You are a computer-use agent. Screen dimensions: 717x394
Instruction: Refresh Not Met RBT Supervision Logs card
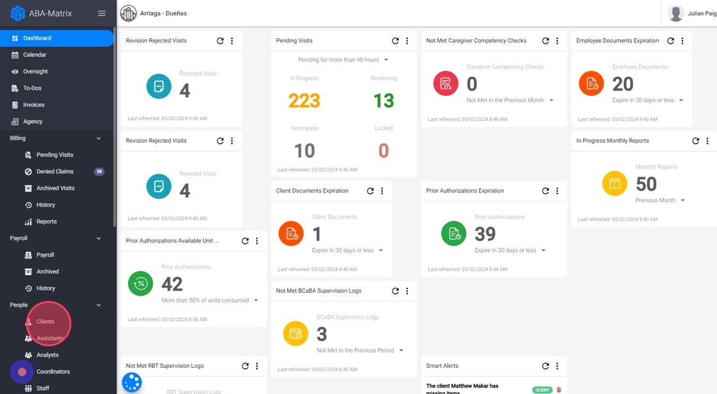[245, 366]
